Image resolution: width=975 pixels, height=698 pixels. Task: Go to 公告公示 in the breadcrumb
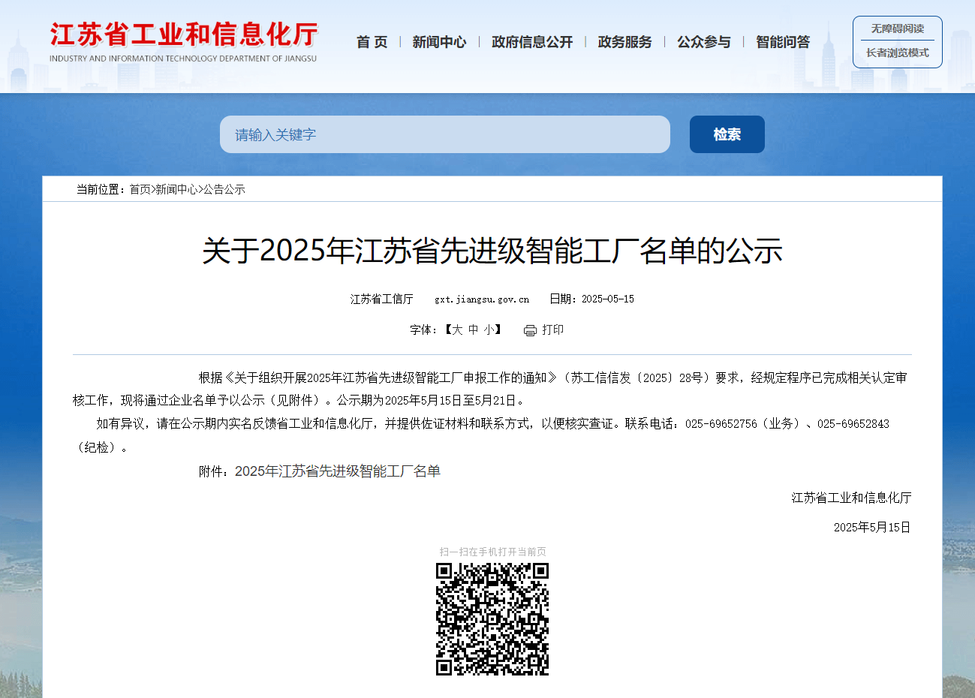(x=224, y=189)
